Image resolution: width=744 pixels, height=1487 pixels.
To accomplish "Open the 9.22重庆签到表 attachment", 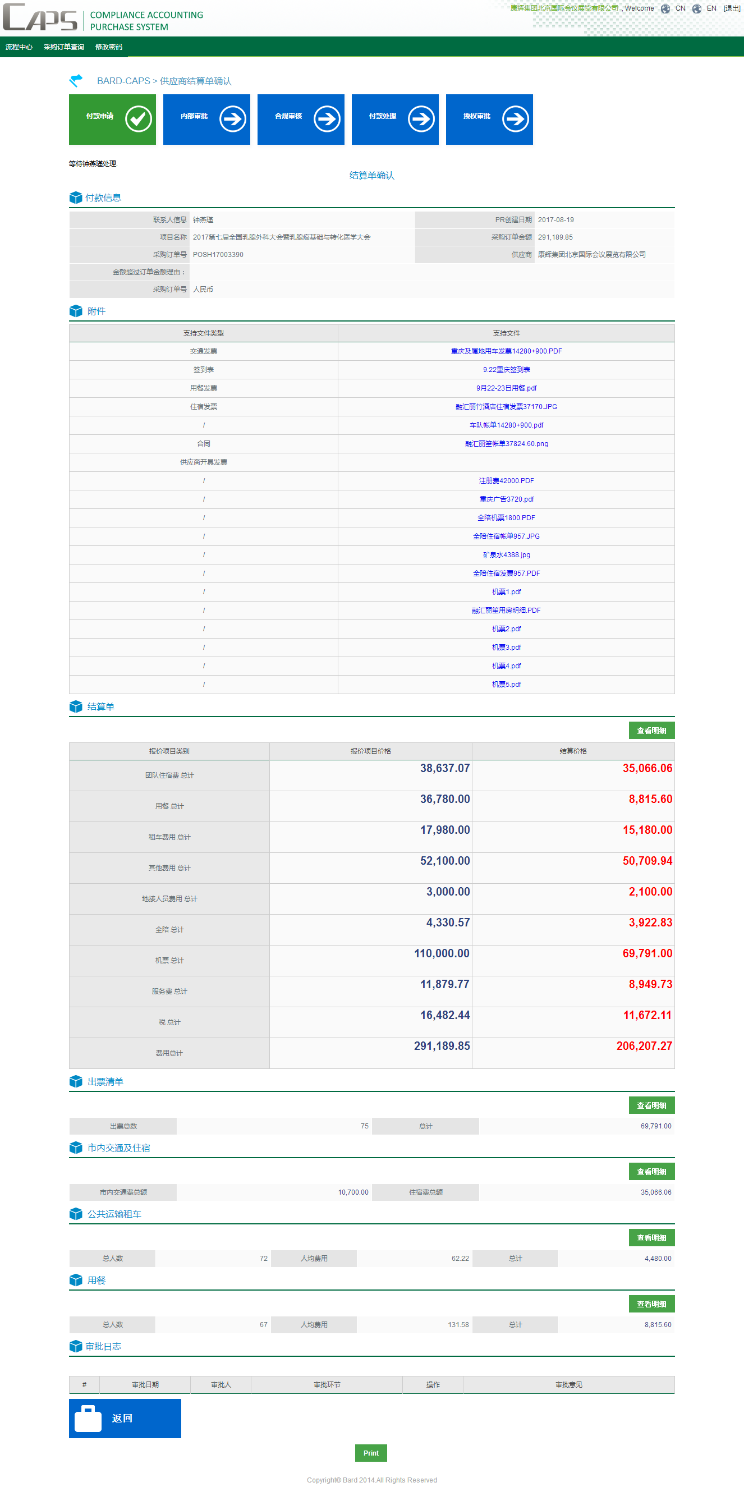I will (506, 370).
